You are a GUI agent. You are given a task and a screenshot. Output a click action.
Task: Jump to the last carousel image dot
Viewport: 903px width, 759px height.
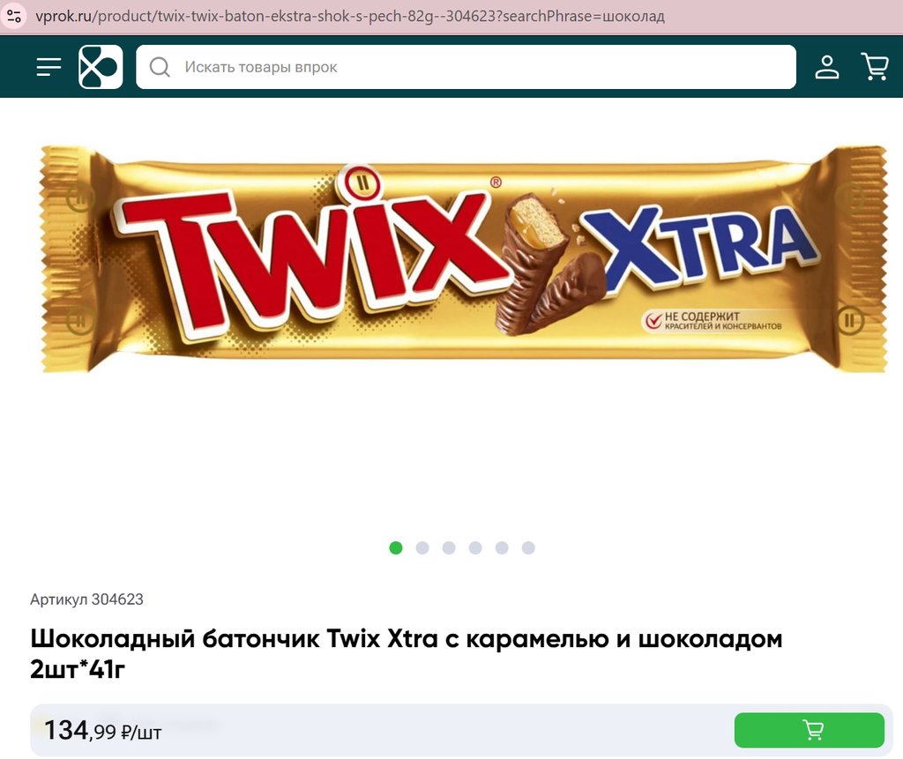528,547
